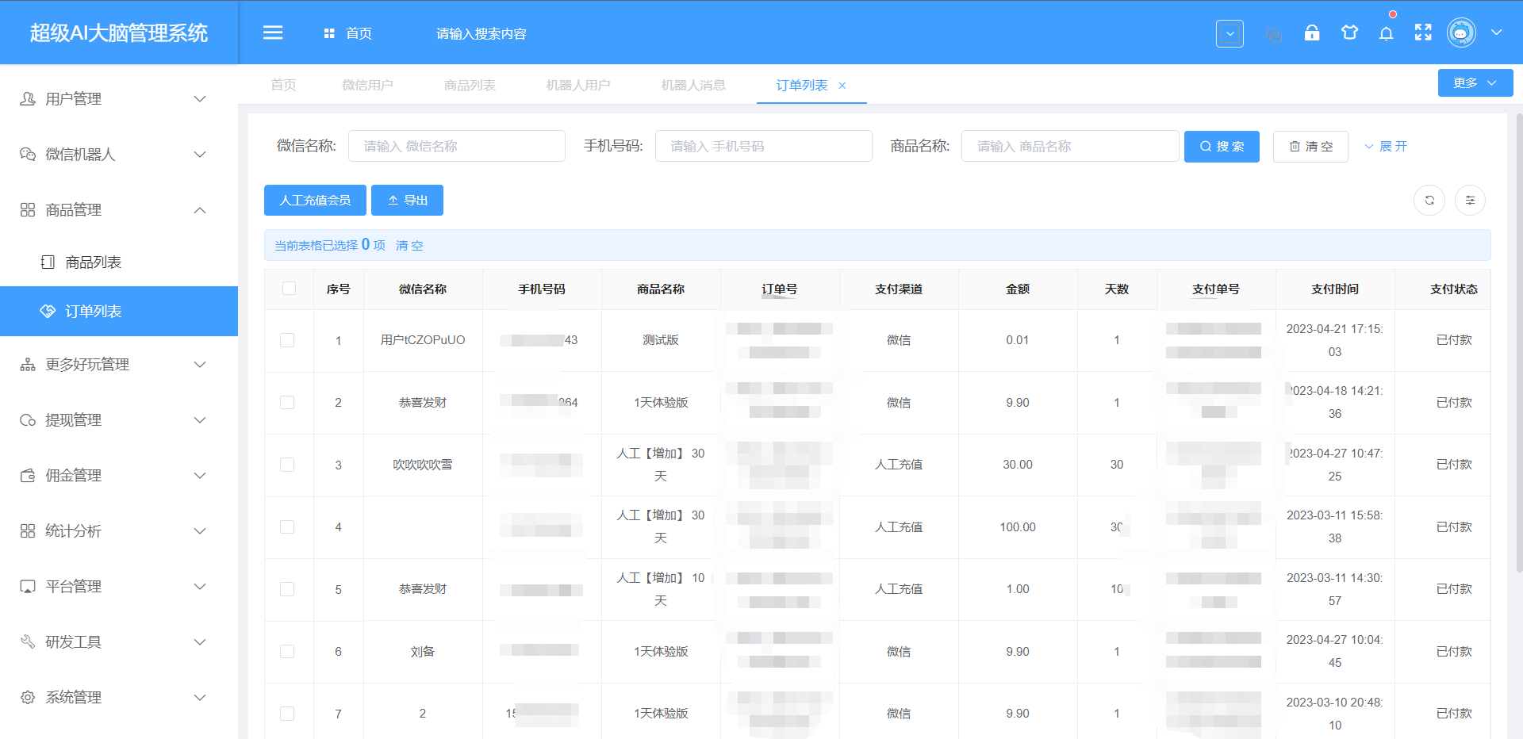
Task: Tick the checkbox for row 3
Action: 287,465
